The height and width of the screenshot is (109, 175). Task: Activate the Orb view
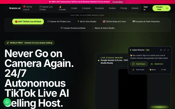point(164,70)
